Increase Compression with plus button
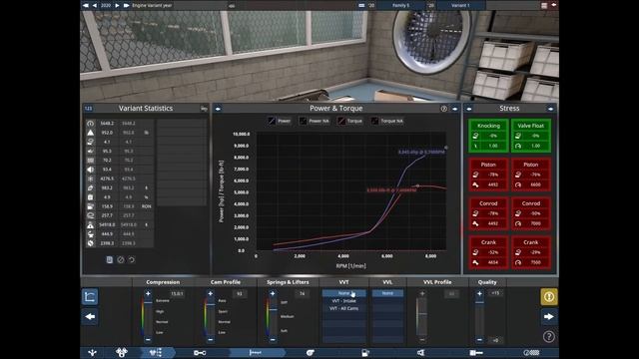Viewport: 639px width, 359px height. tap(148, 293)
